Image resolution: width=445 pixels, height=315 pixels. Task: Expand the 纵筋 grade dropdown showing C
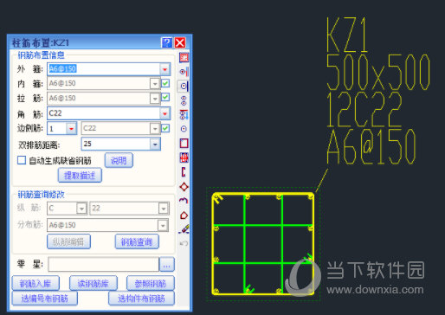(81, 209)
